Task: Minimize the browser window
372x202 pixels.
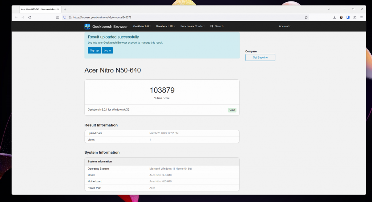Action: (344, 9)
